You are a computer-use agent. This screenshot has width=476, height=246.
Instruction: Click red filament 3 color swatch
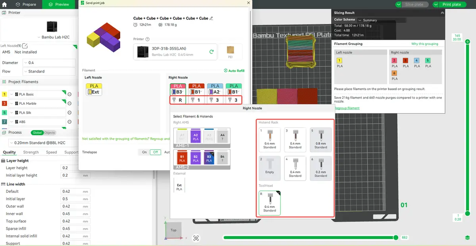(4, 104)
